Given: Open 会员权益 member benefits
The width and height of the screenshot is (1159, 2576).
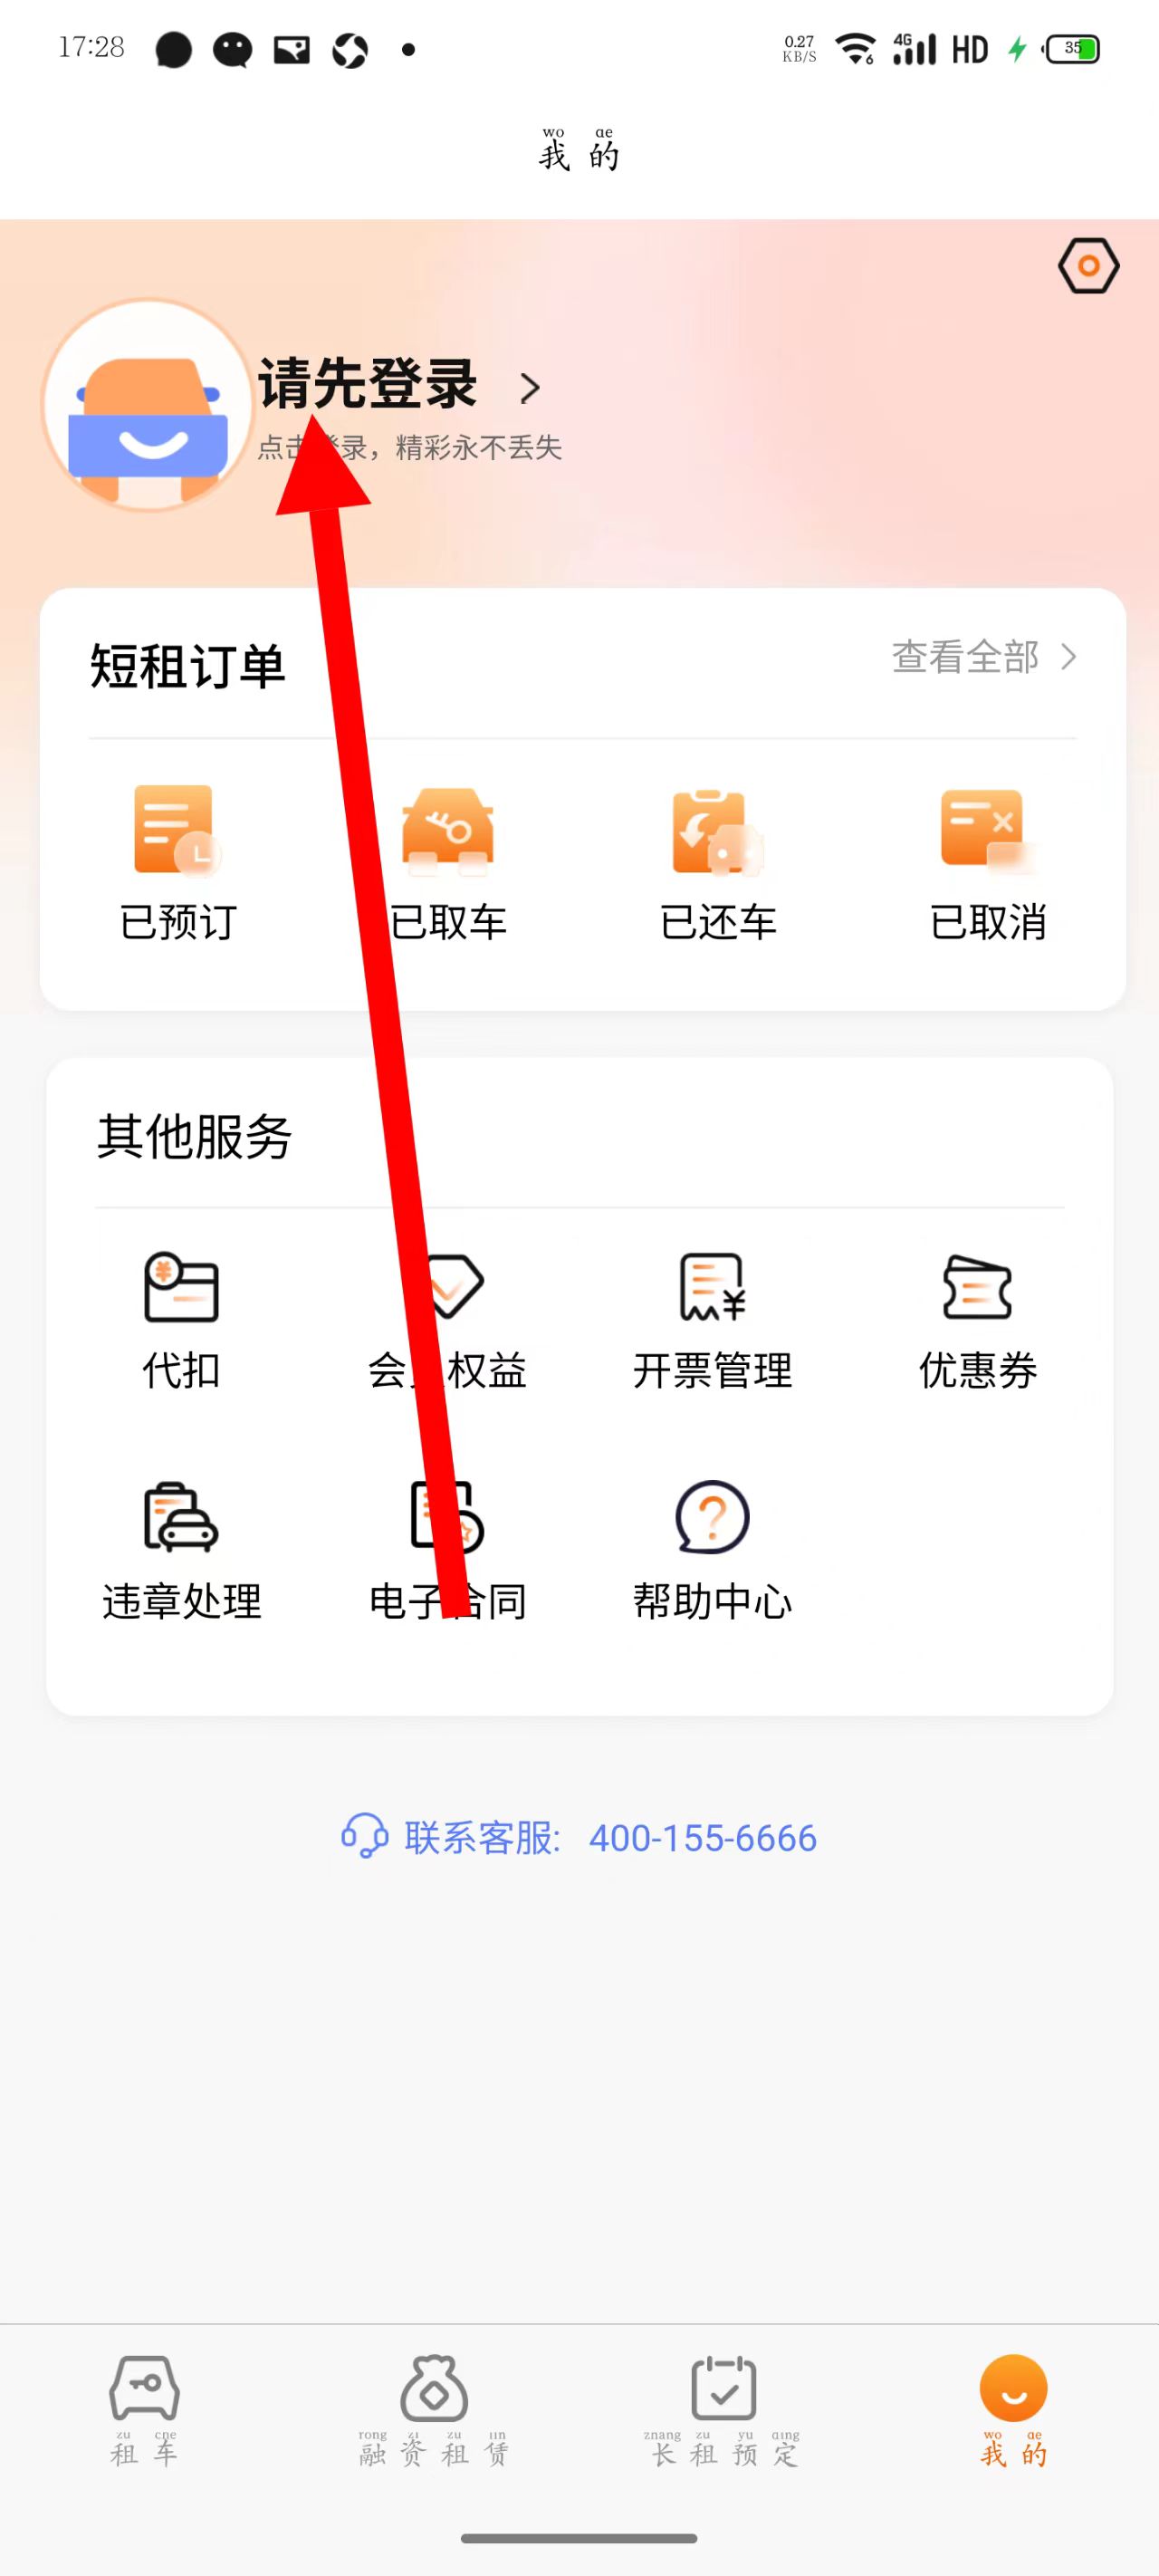Looking at the screenshot, I should point(447,1320).
